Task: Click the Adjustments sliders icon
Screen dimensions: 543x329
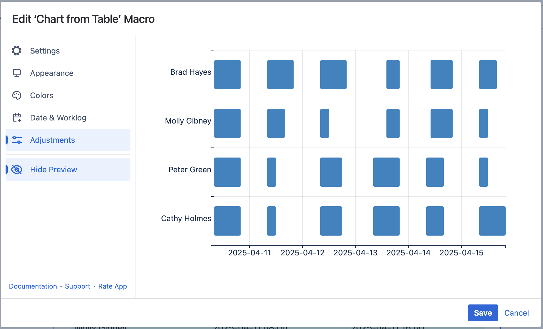Action: coord(17,140)
